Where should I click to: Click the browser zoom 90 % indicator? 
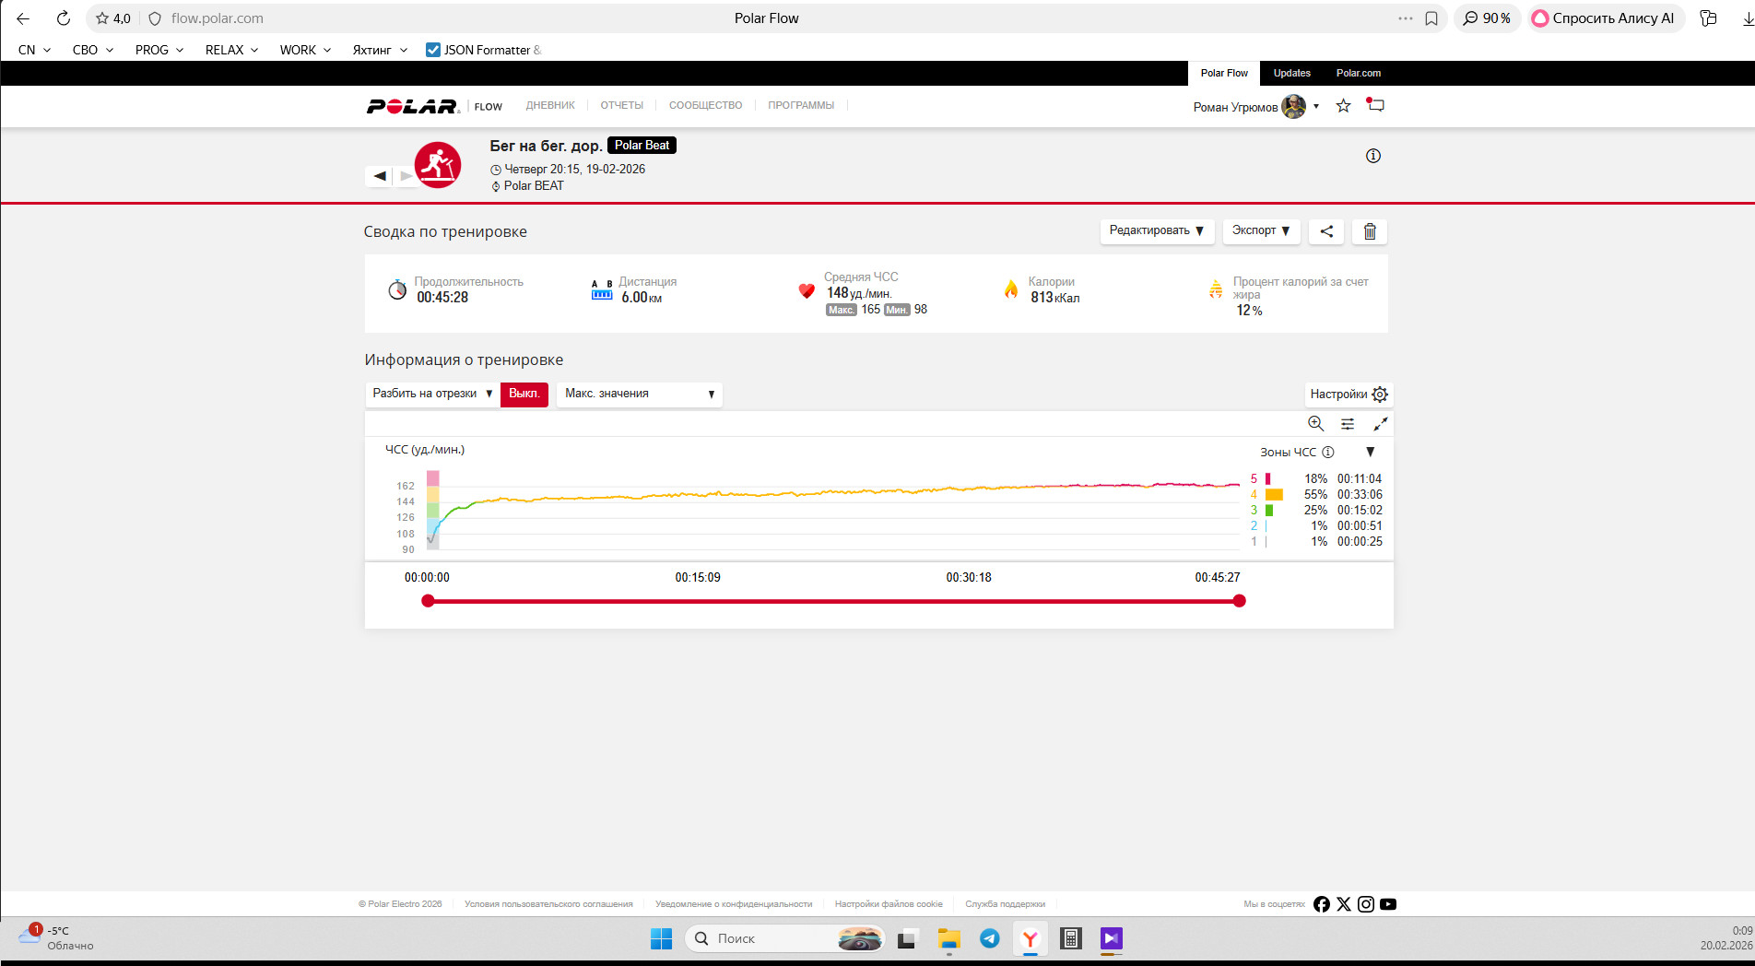1487,18
